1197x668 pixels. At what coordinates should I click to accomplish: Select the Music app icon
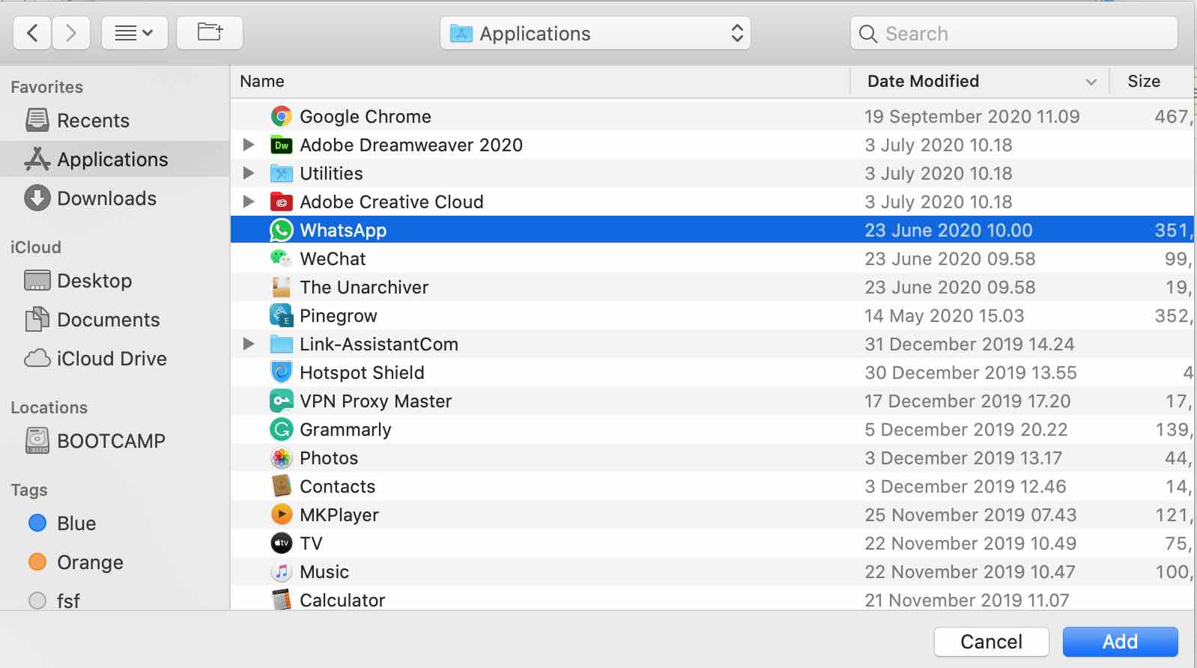pos(282,571)
